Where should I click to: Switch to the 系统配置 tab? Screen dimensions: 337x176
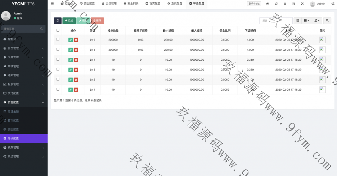click(x=174, y=4)
